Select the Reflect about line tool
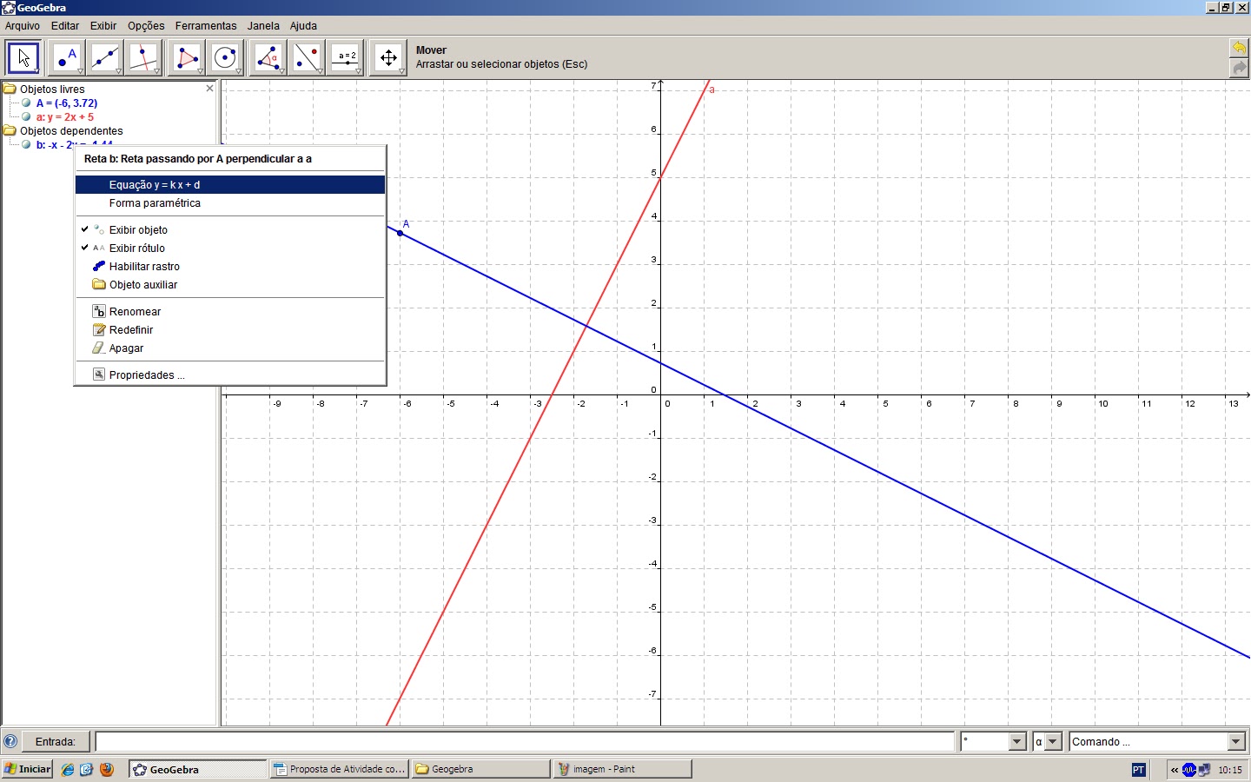This screenshot has height=782, width=1251. [x=307, y=58]
